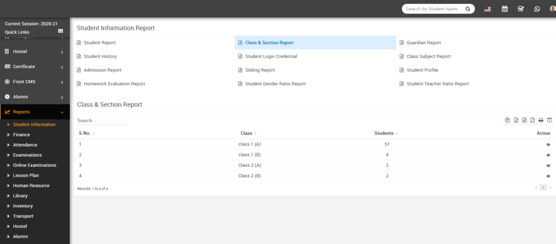Screen dimensions: 556x244
Task: Open Quick Links grid icon
Action: (60, 31)
